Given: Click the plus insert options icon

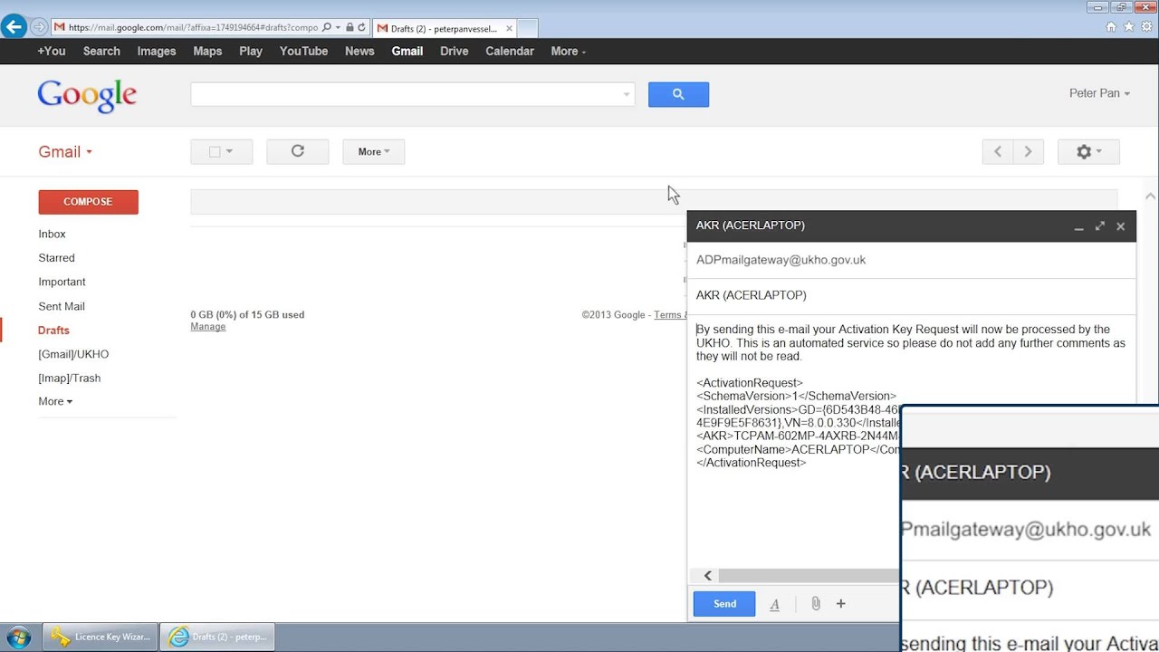Looking at the screenshot, I should pos(840,603).
